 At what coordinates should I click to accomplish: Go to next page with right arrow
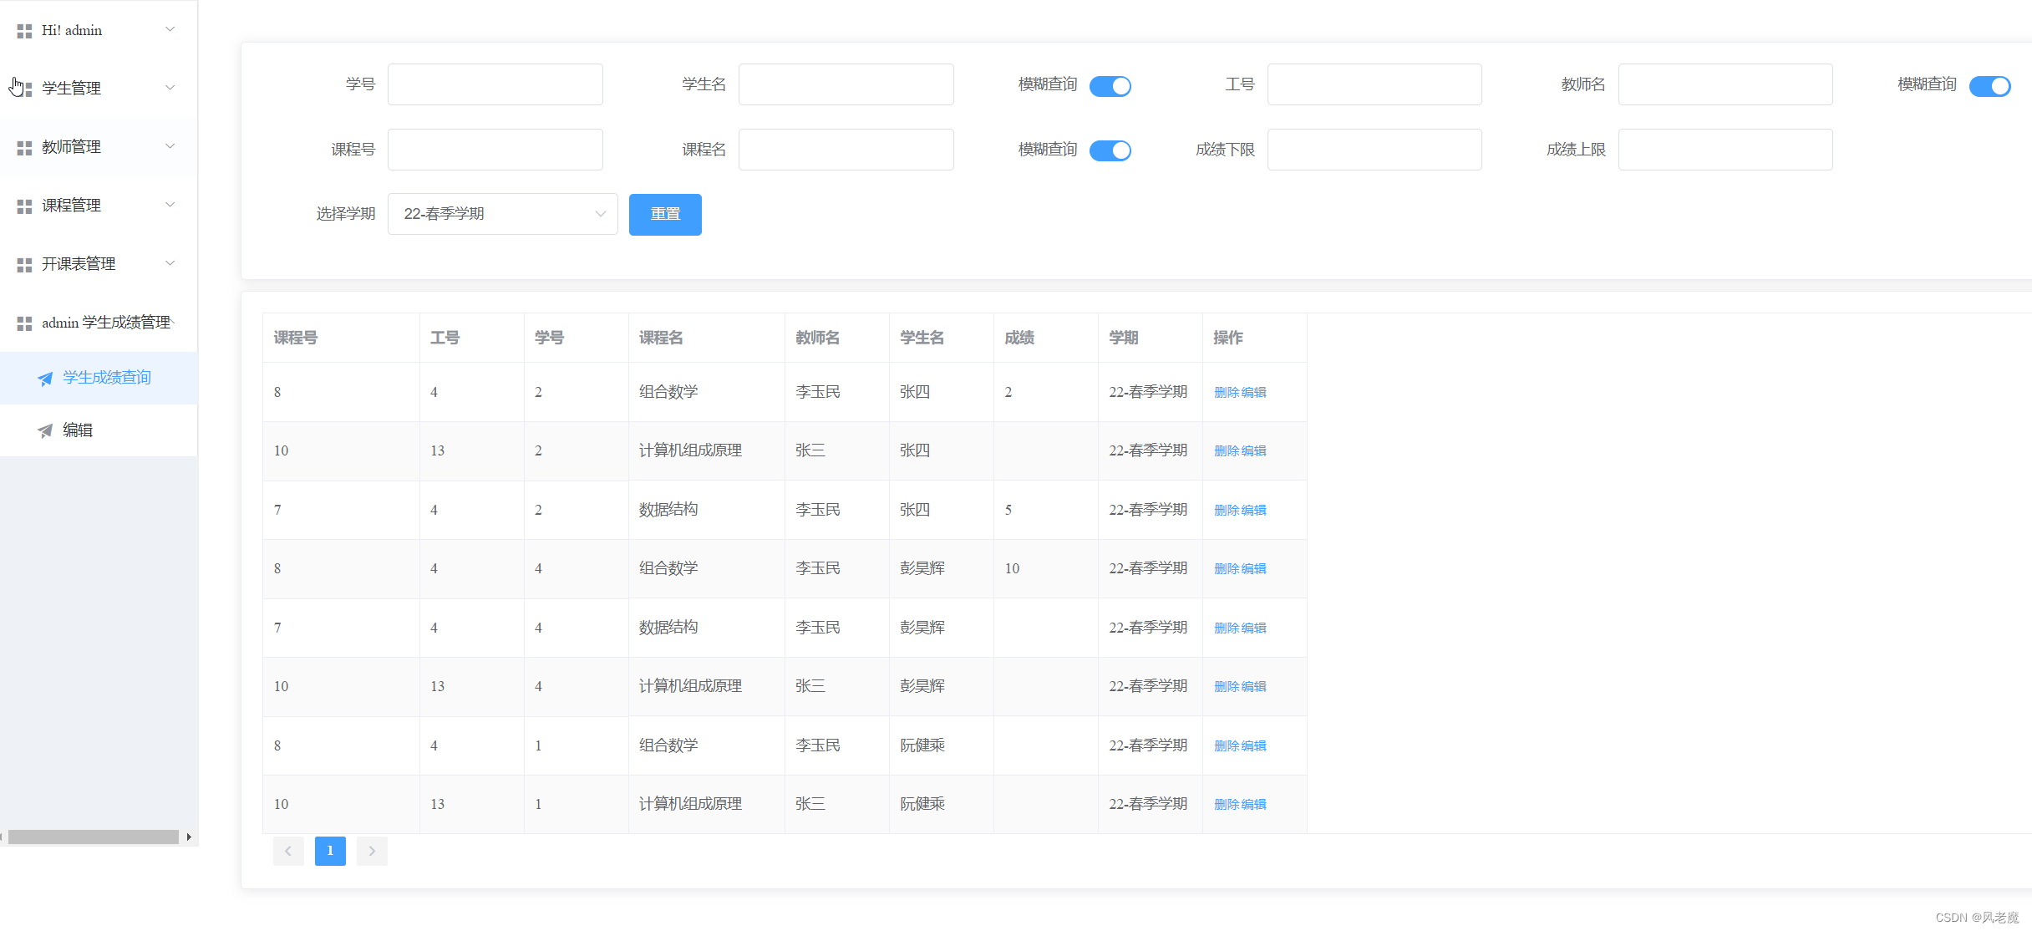pos(372,851)
